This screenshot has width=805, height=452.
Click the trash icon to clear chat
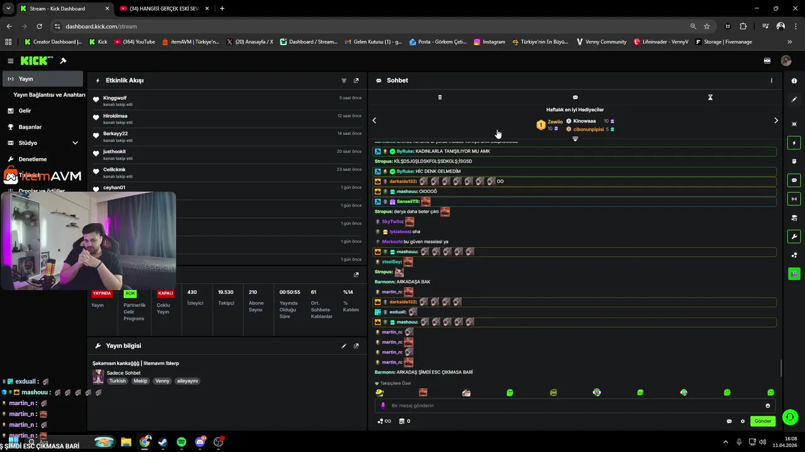pyautogui.click(x=440, y=97)
